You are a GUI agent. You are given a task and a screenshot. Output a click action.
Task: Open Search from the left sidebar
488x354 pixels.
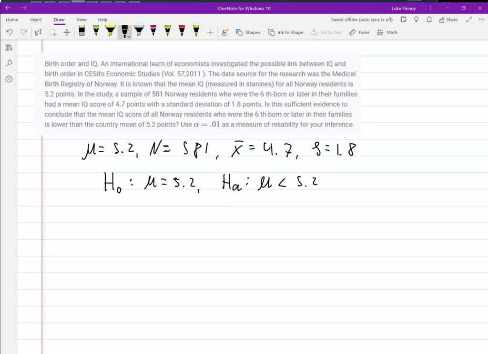(9, 63)
